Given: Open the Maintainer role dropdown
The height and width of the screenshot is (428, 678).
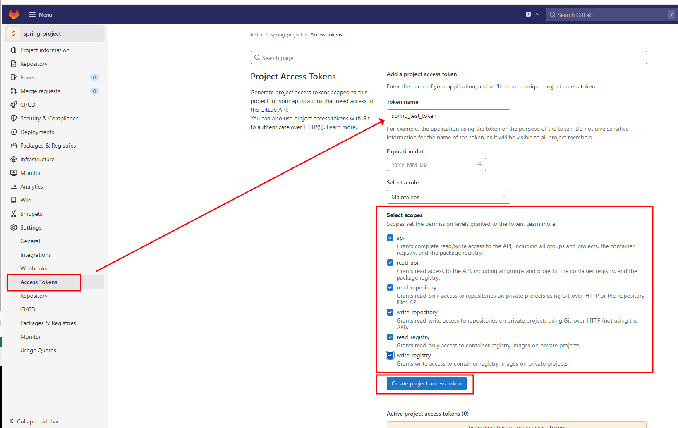Looking at the screenshot, I should coord(448,197).
